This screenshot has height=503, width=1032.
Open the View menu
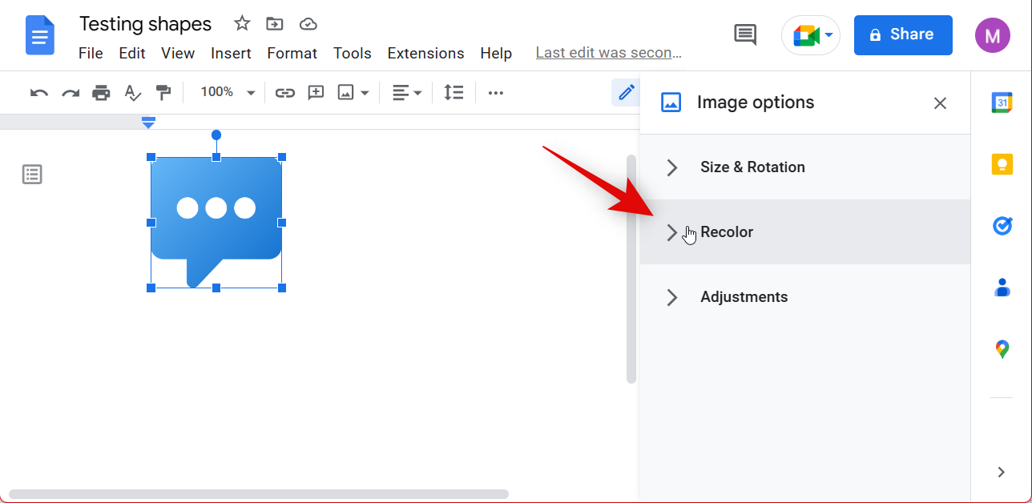(178, 54)
